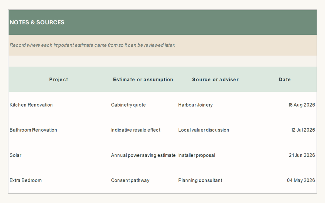Click the Consent pathway cell

130,180
